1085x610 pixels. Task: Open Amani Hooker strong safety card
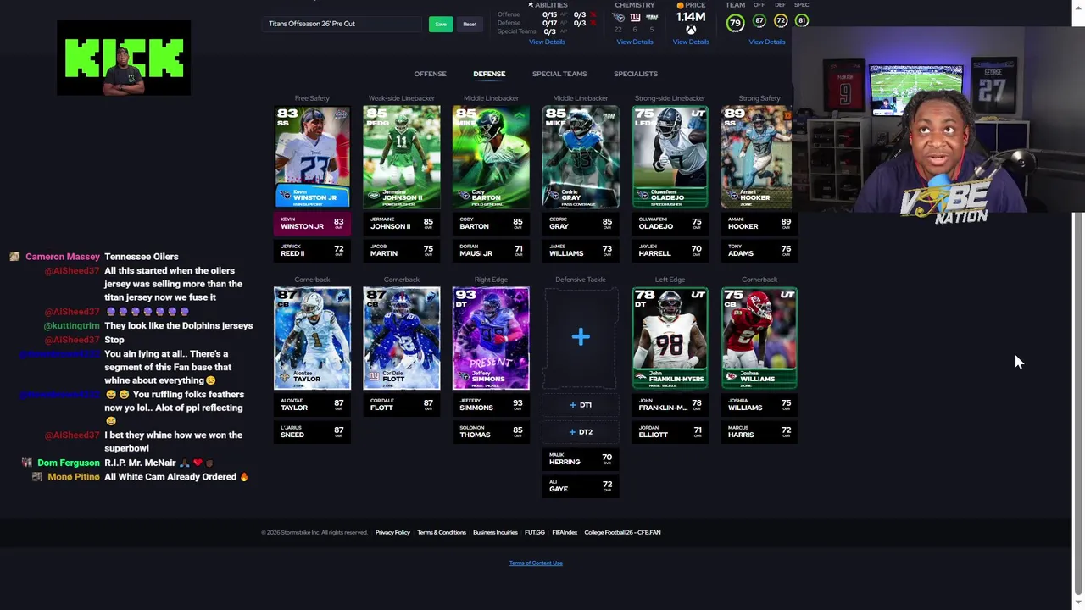tap(757, 157)
